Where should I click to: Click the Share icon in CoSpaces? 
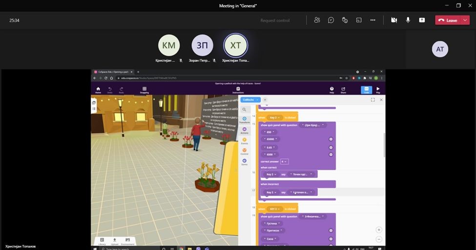[343, 90]
